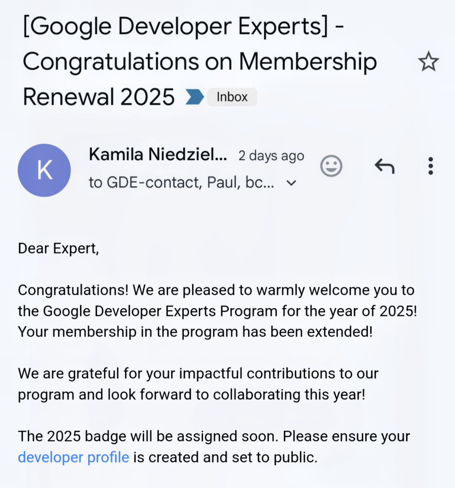Click the '2 days ago' timestamp
Image resolution: width=455 pixels, height=488 pixels.
[271, 156]
